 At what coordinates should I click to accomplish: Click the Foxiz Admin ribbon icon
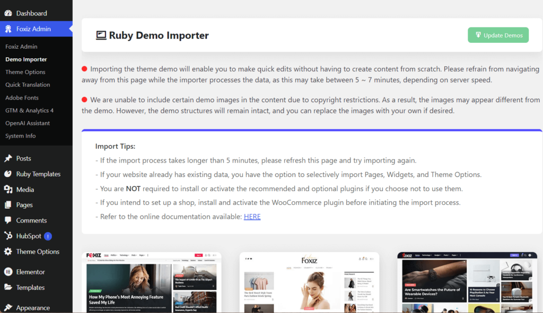pos(8,29)
